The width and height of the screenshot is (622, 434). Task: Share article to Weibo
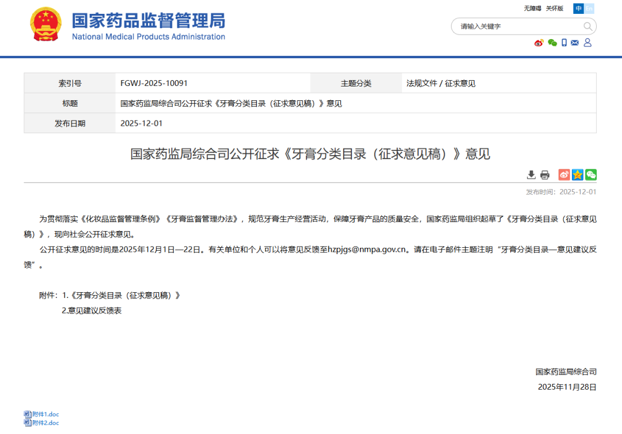pyautogui.click(x=564, y=175)
